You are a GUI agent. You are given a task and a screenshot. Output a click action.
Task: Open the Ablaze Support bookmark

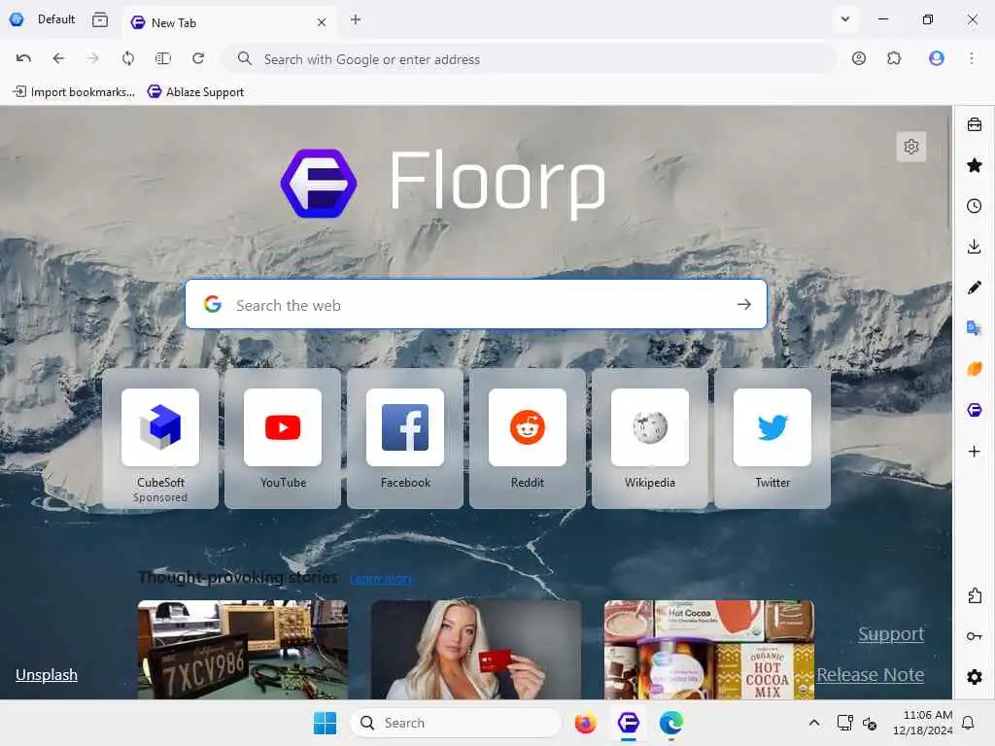click(195, 92)
